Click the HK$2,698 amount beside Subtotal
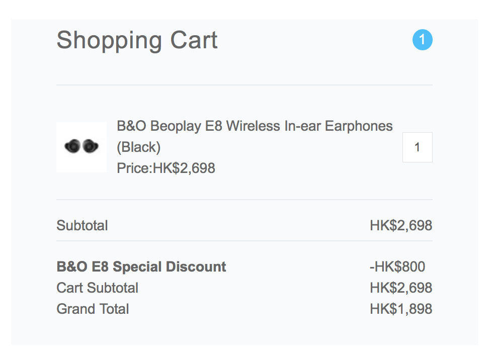489x354 pixels. (x=401, y=225)
